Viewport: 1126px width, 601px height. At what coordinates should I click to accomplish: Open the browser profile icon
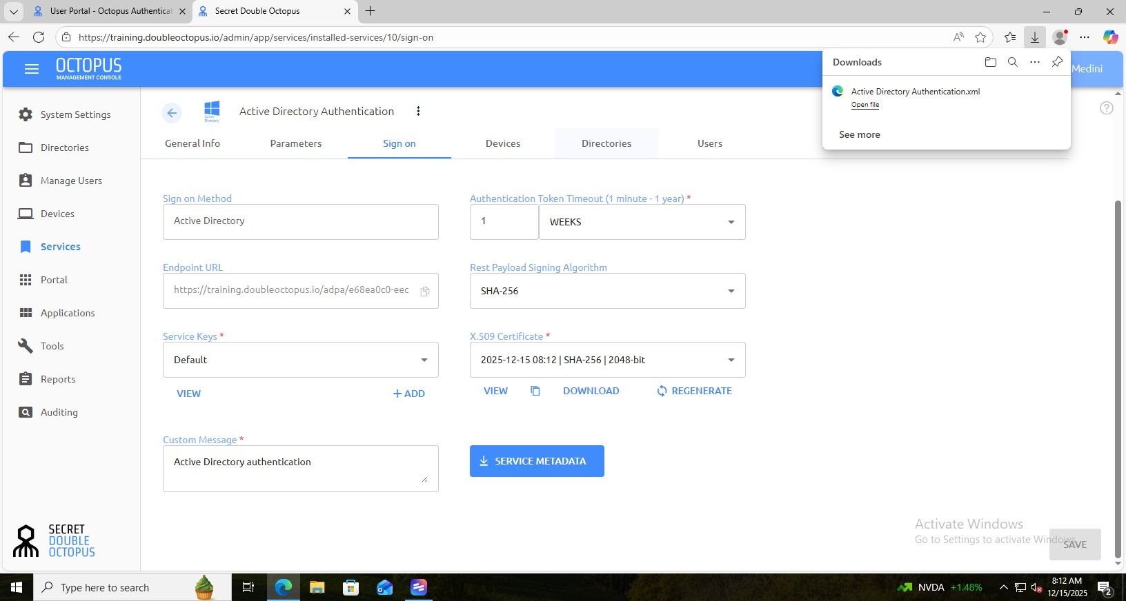[1060, 37]
